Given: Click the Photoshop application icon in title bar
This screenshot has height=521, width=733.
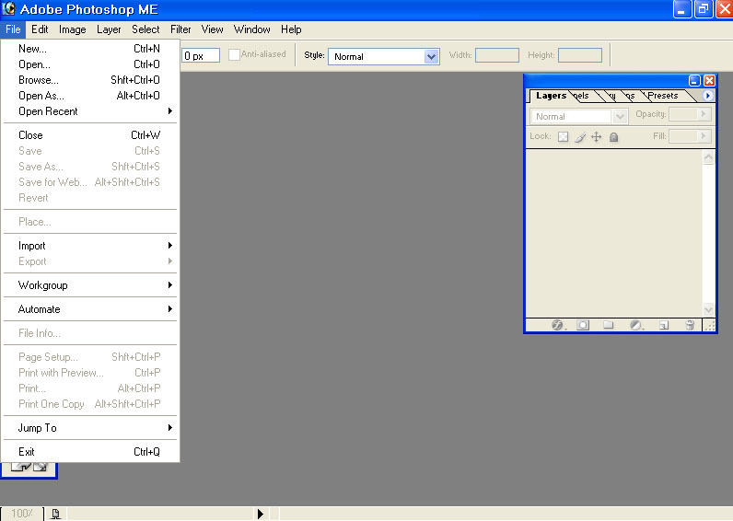Looking at the screenshot, I should pyautogui.click(x=8, y=9).
